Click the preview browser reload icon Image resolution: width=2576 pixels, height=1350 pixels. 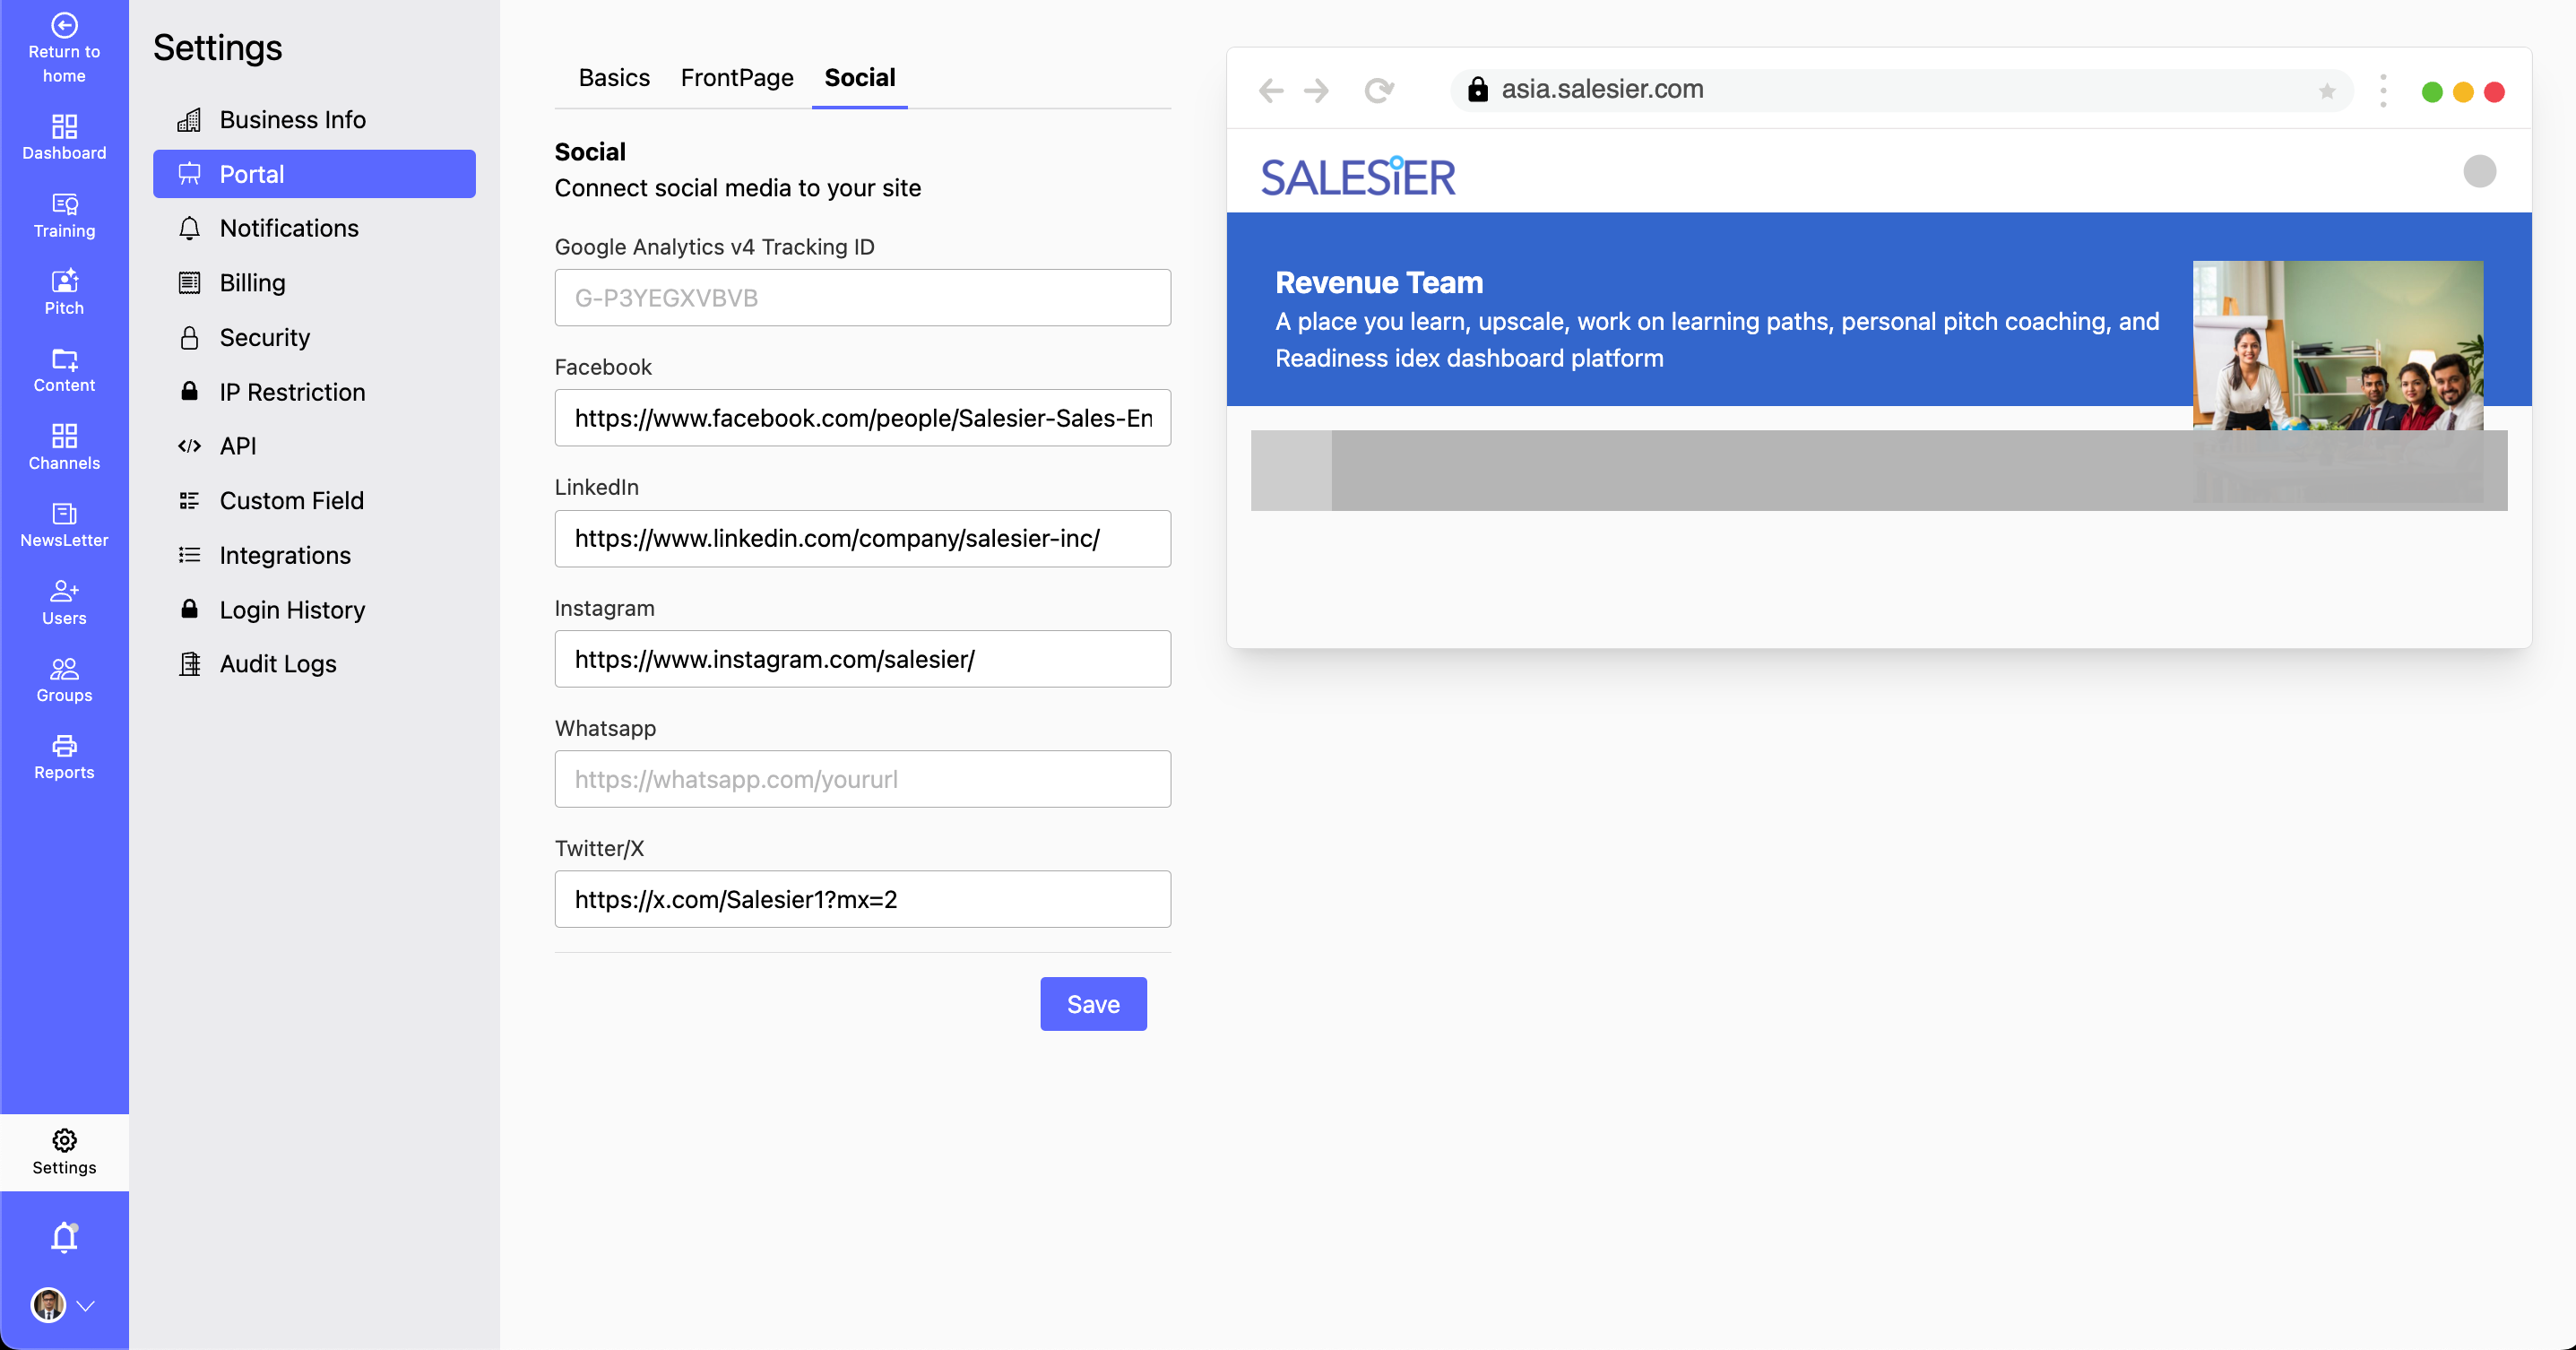[1378, 91]
